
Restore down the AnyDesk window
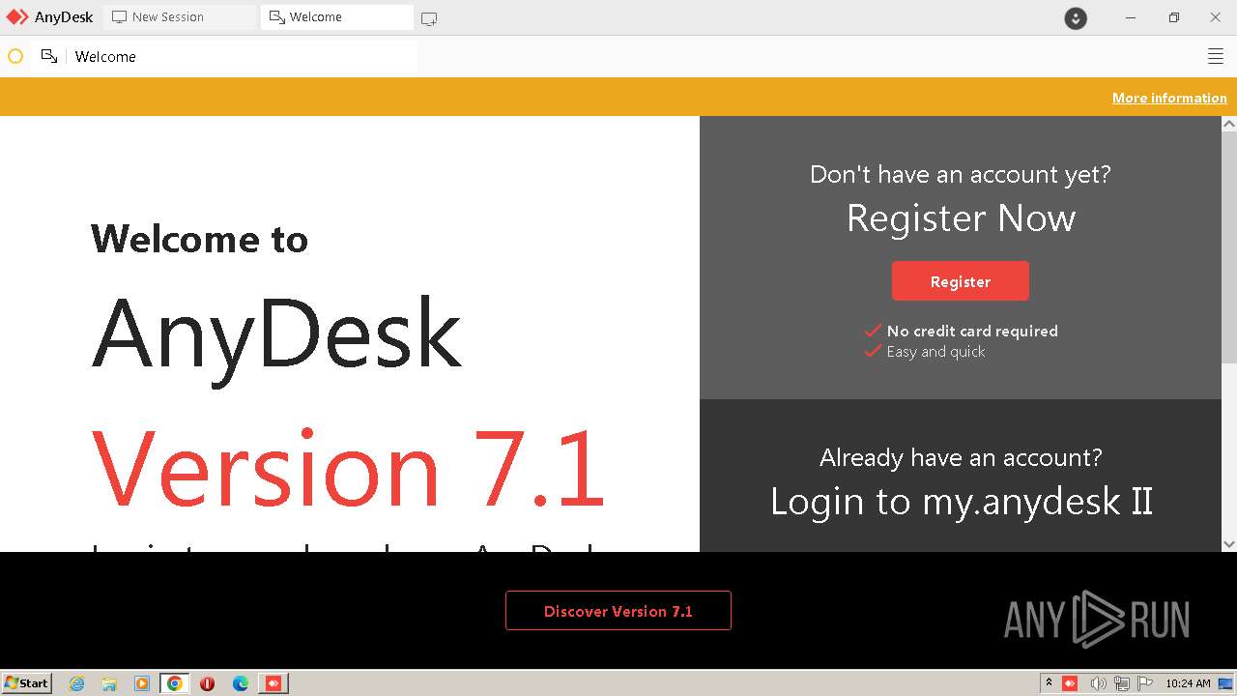[1173, 17]
